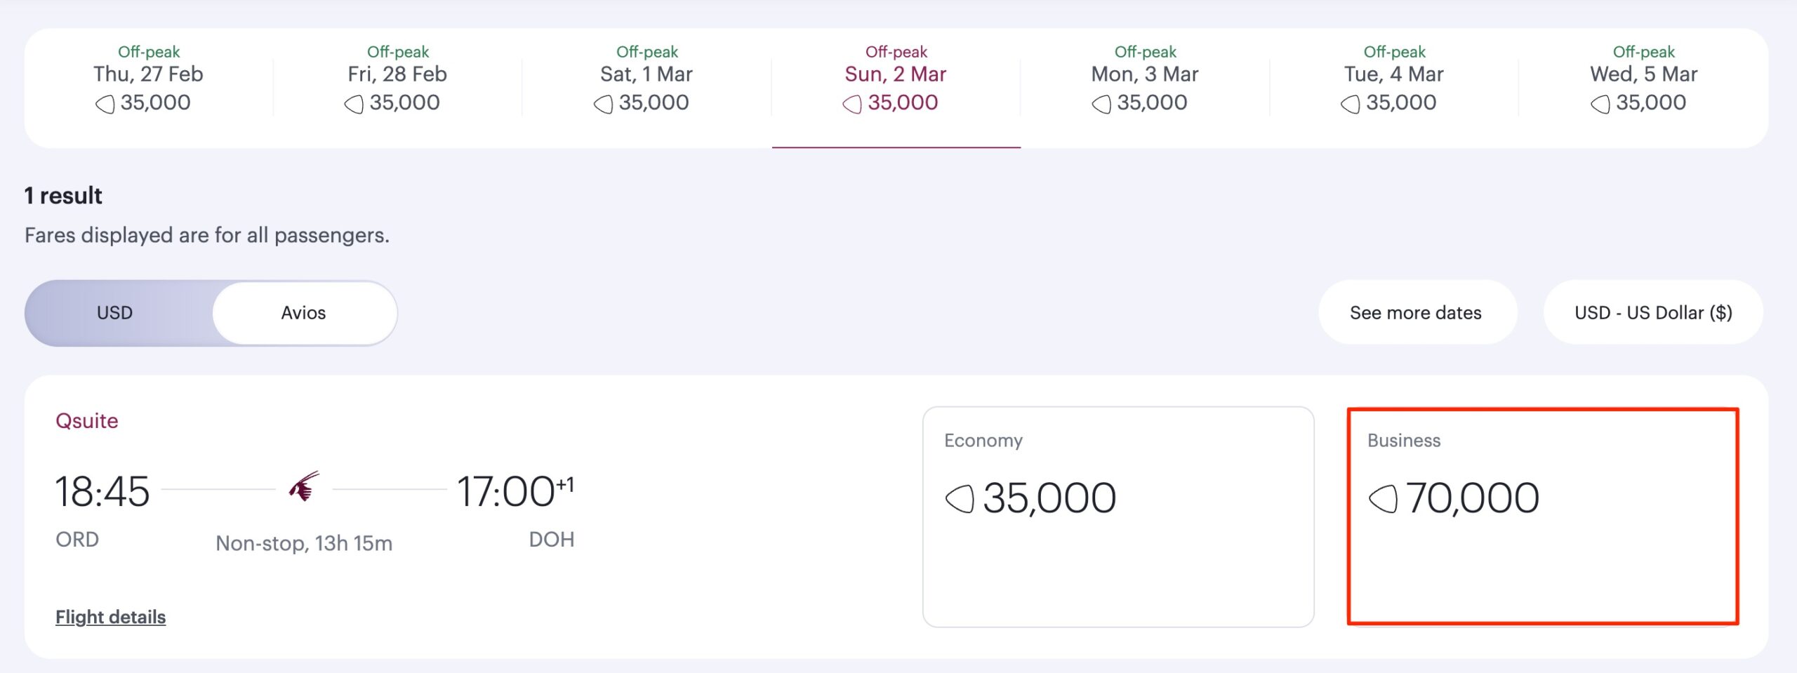Toggle fare display to USD
The width and height of the screenshot is (1797, 673).
point(114,313)
